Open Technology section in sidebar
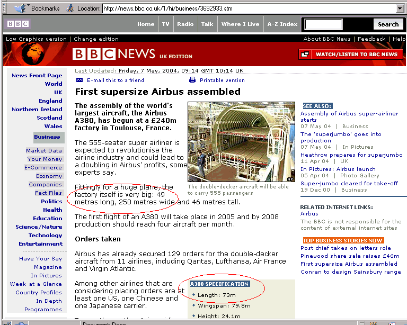Viewport: 407px width, 325px height. (x=45, y=236)
